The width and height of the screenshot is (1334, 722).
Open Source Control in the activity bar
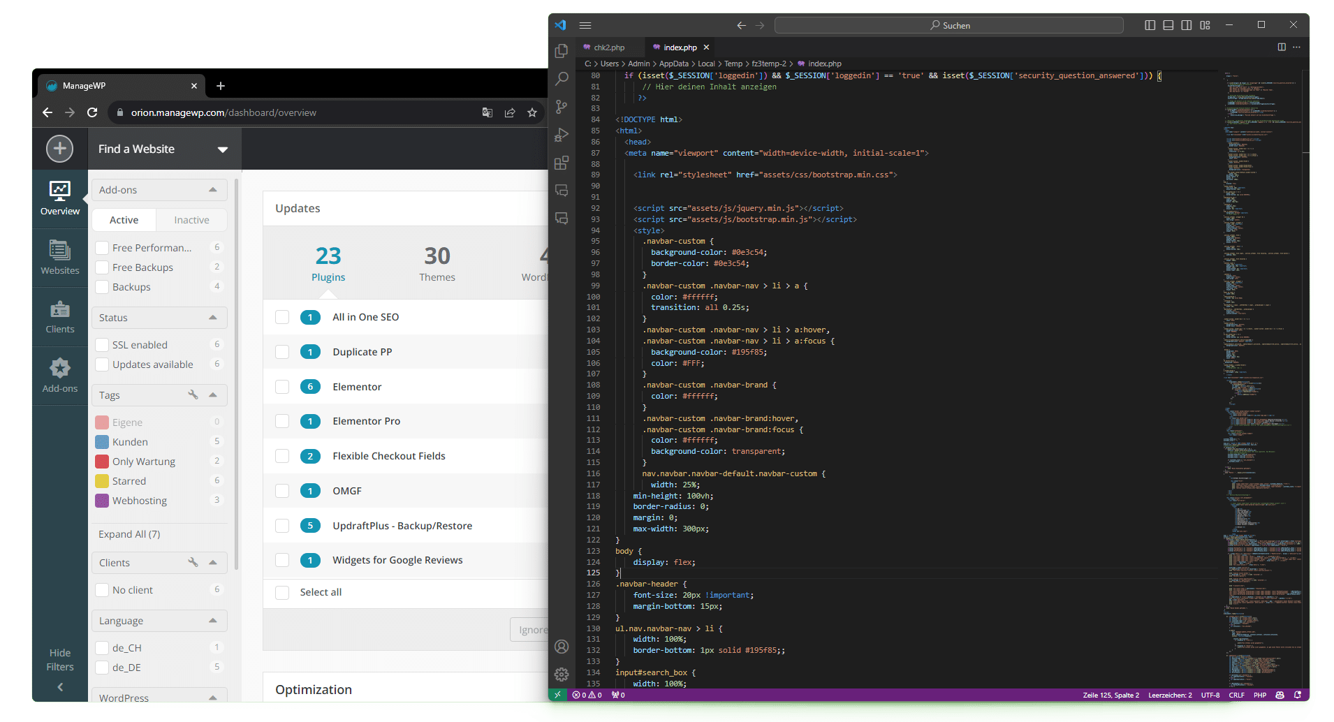(x=562, y=107)
